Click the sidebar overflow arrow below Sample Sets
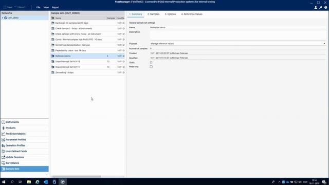 (x=47, y=175)
